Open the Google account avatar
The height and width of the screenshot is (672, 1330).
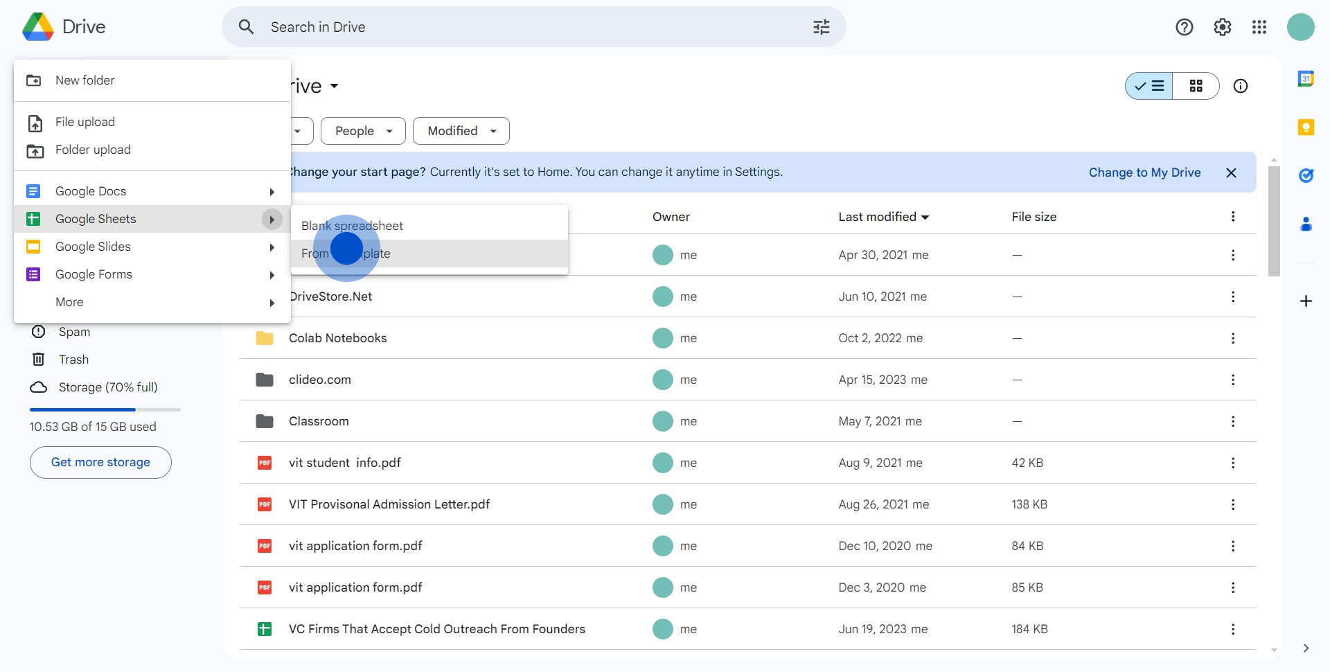pos(1301,27)
